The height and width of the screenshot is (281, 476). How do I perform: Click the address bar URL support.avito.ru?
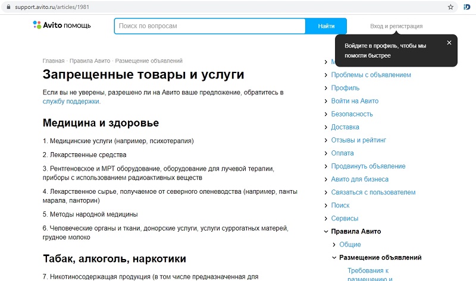pos(52,7)
